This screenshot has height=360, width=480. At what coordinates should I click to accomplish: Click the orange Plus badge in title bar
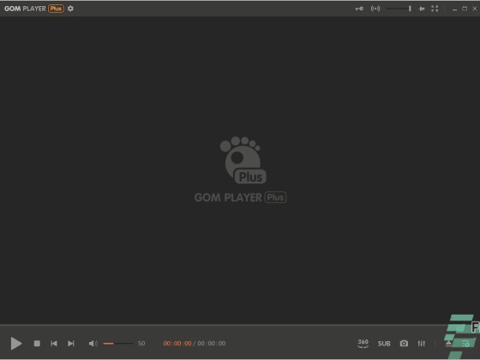[56, 9]
